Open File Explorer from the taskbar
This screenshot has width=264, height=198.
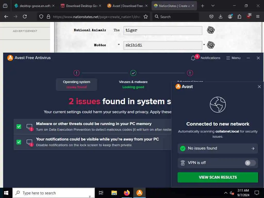coord(114,193)
